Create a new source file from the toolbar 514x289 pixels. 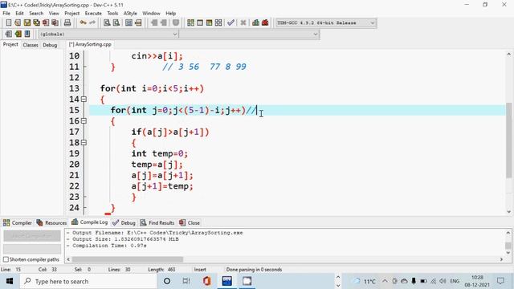click(9, 22)
